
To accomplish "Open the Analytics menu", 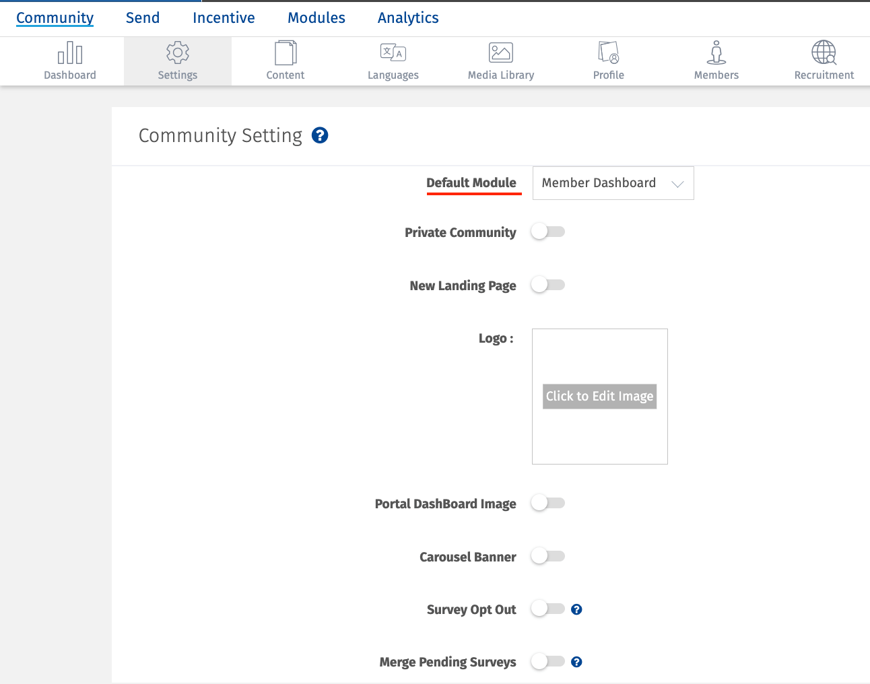I will 407,18.
